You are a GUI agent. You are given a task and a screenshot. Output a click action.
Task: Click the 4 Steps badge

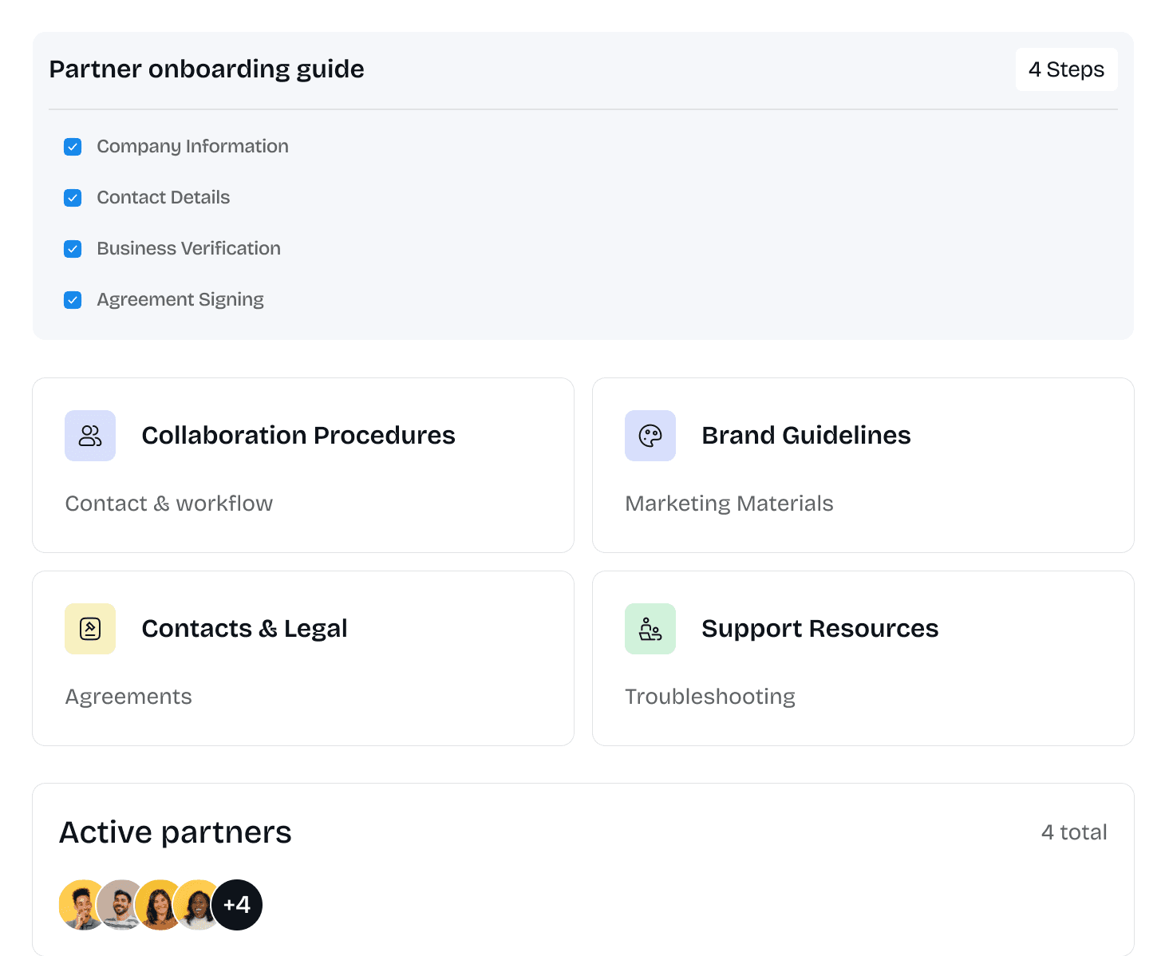pyautogui.click(x=1066, y=69)
